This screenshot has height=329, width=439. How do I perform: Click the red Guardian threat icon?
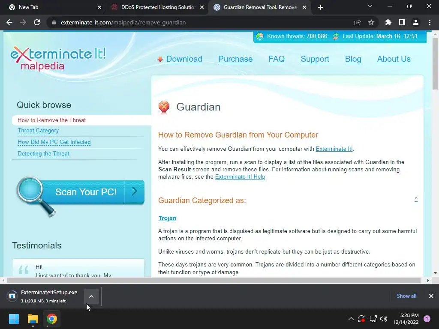(x=164, y=107)
